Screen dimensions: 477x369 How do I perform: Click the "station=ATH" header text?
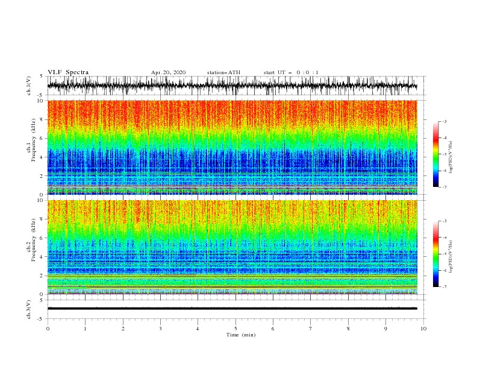[x=223, y=72]
